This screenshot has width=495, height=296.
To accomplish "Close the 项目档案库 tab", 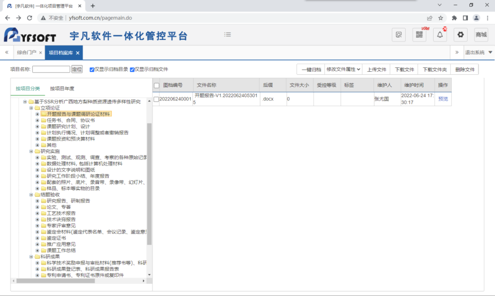I will pos(77,53).
